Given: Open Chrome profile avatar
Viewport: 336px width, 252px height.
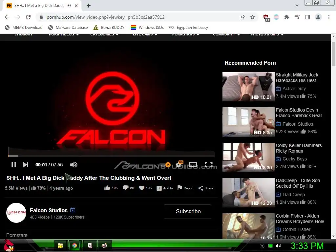Looking at the screenshot, I should coord(318,17).
